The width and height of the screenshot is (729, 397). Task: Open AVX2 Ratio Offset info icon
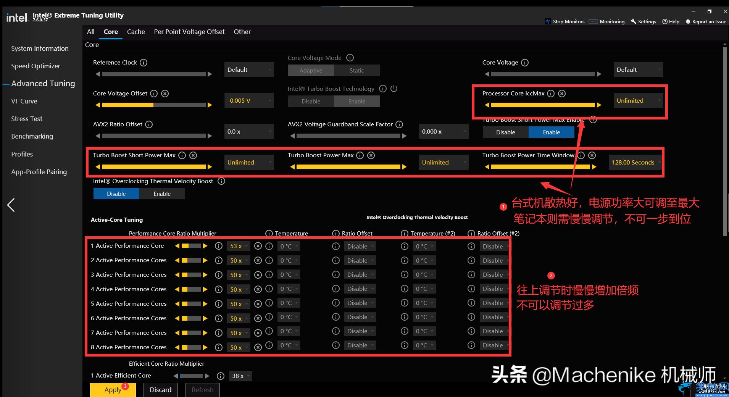[x=149, y=124]
